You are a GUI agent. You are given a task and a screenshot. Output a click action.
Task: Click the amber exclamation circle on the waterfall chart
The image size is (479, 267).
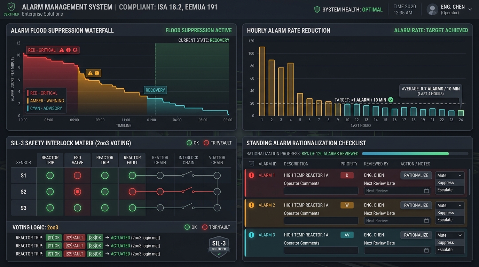pos(97,73)
